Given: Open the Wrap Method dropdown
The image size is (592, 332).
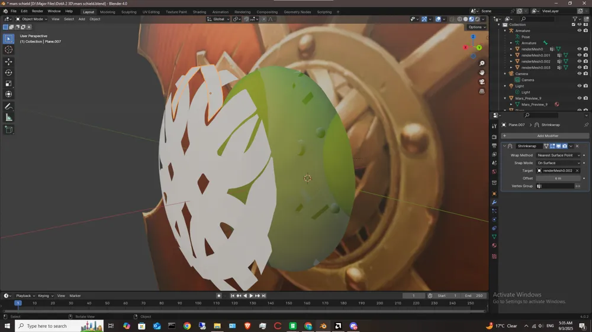Looking at the screenshot, I should pyautogui.click(x=558, y=155).
